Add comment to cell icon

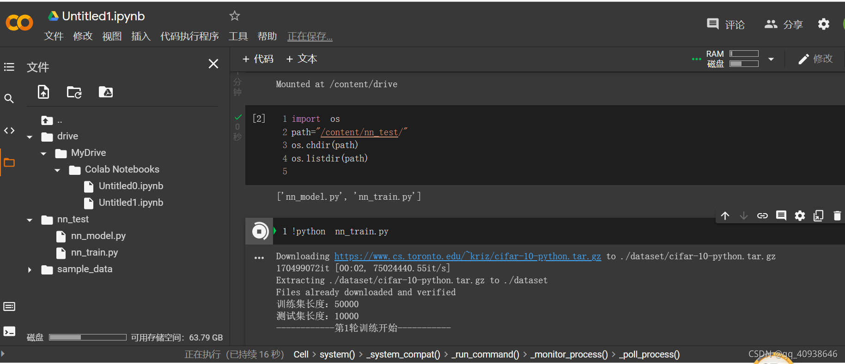[781, 215]
